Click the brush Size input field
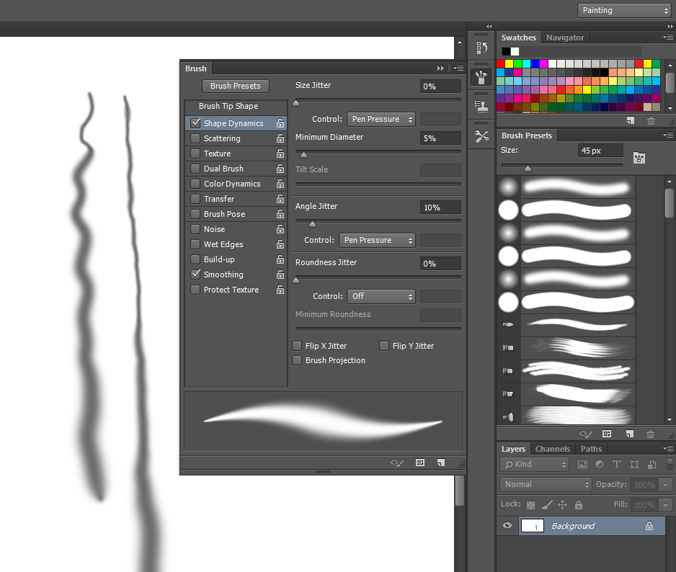Screen dimensions: 676x572 pyautogui.click(x=600, y=150)
